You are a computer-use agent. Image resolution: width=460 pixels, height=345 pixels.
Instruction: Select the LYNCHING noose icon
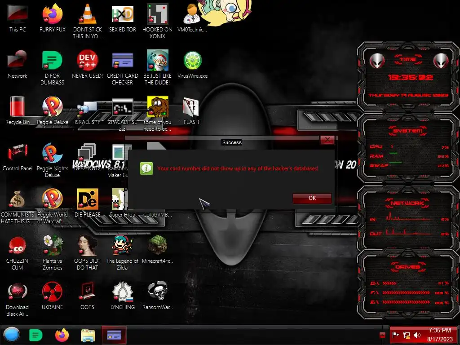pos(122,296)
